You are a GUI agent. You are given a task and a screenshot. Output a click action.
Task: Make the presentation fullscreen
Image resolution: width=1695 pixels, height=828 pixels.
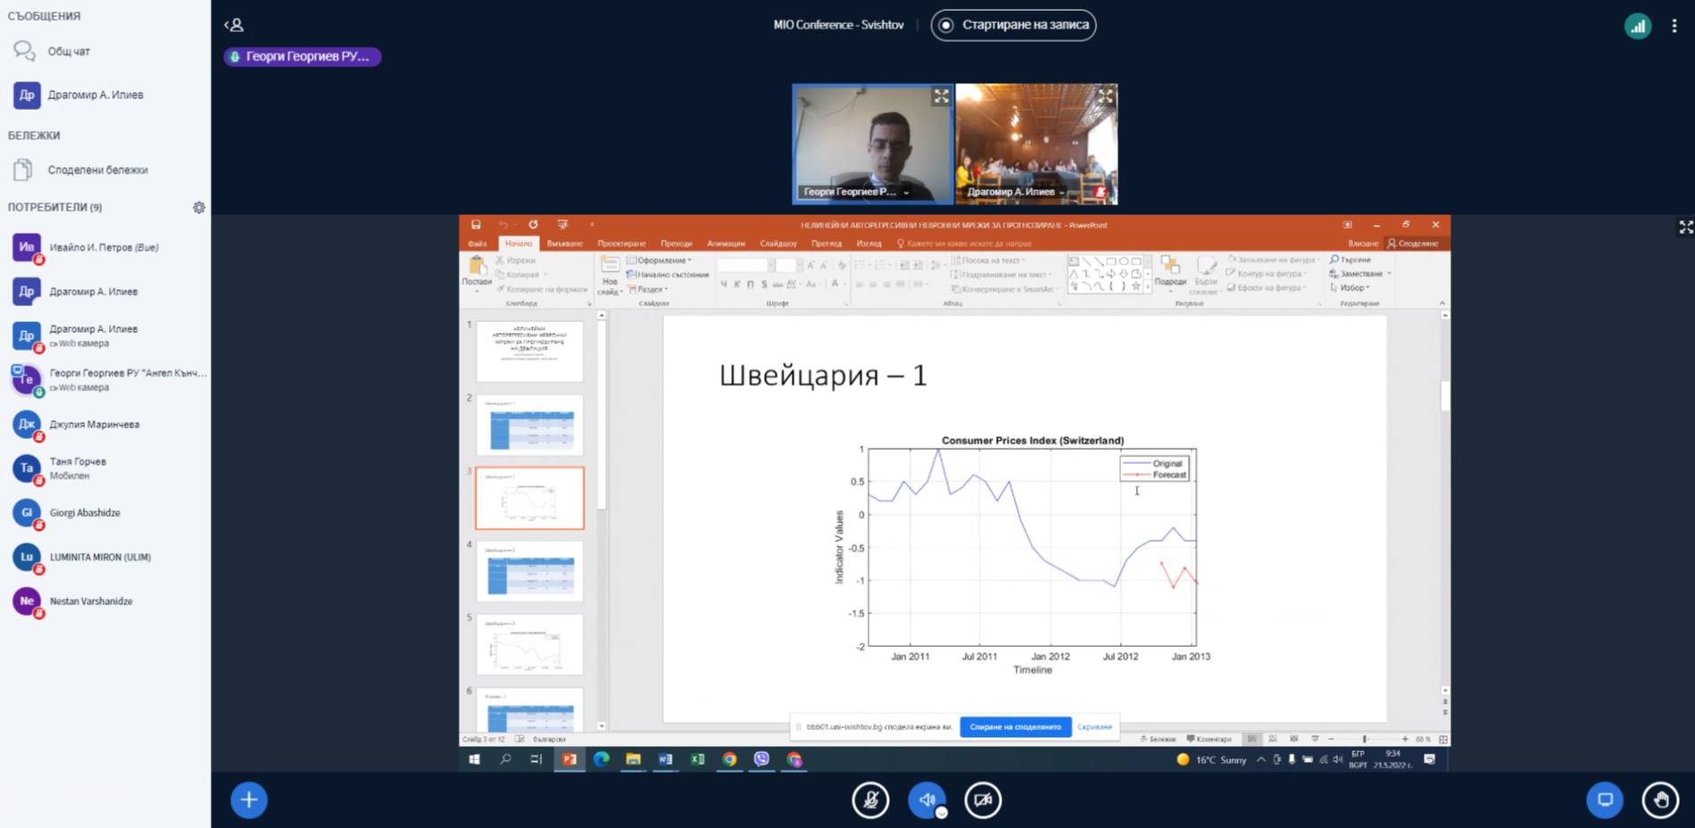tap(1684, 228)
